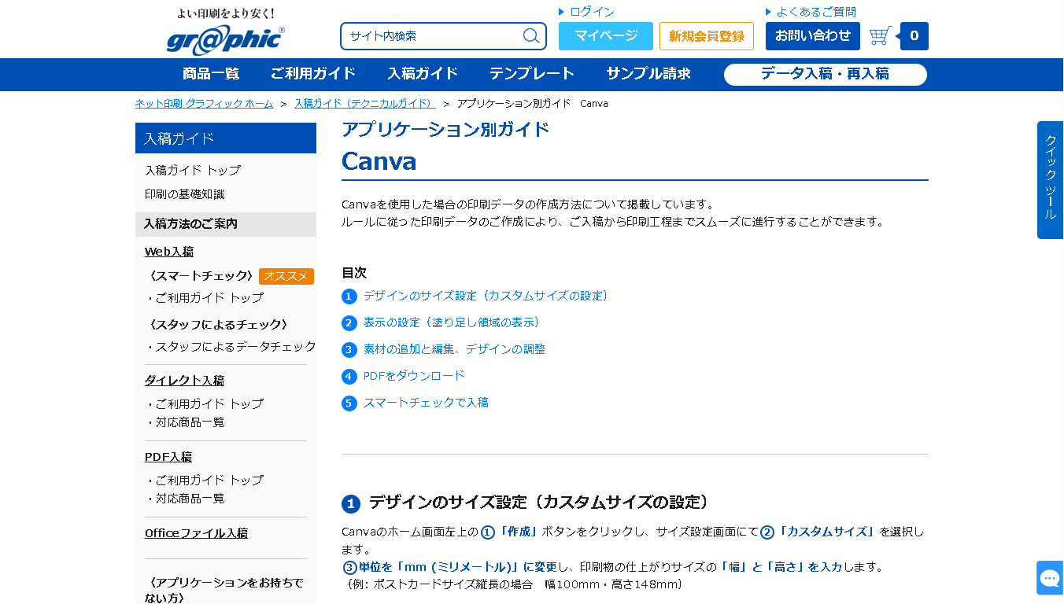
Task: Click the ログイン link
Action: coord(592,12)
